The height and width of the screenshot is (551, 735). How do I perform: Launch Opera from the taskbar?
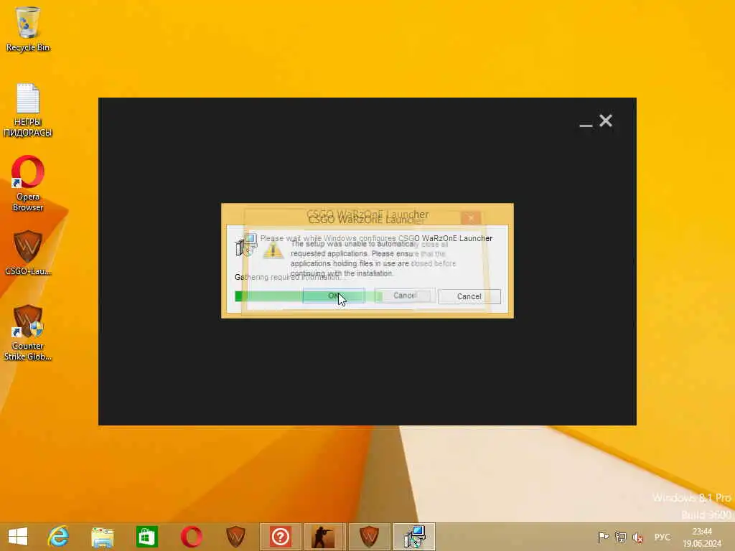pyautogui.click(x=191, y=537)
